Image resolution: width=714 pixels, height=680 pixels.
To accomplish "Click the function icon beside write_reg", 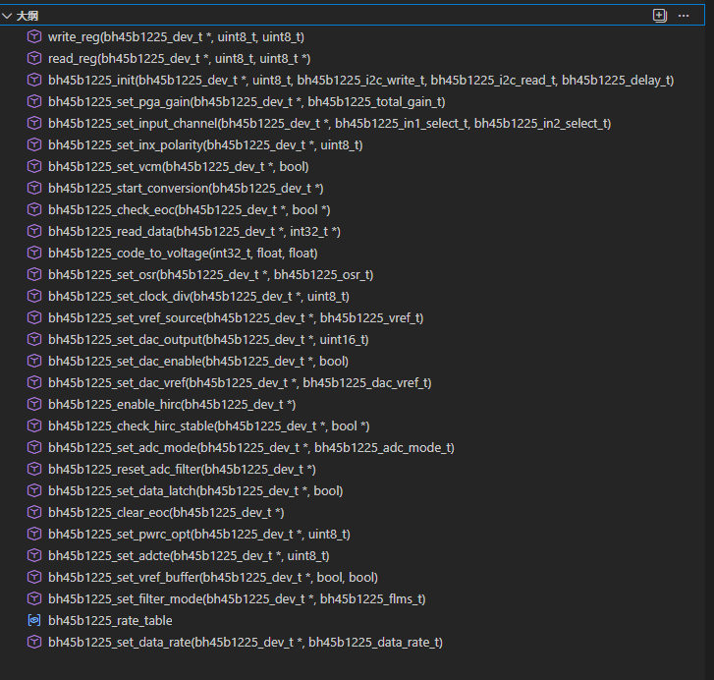I will click(x=34, y=37).
